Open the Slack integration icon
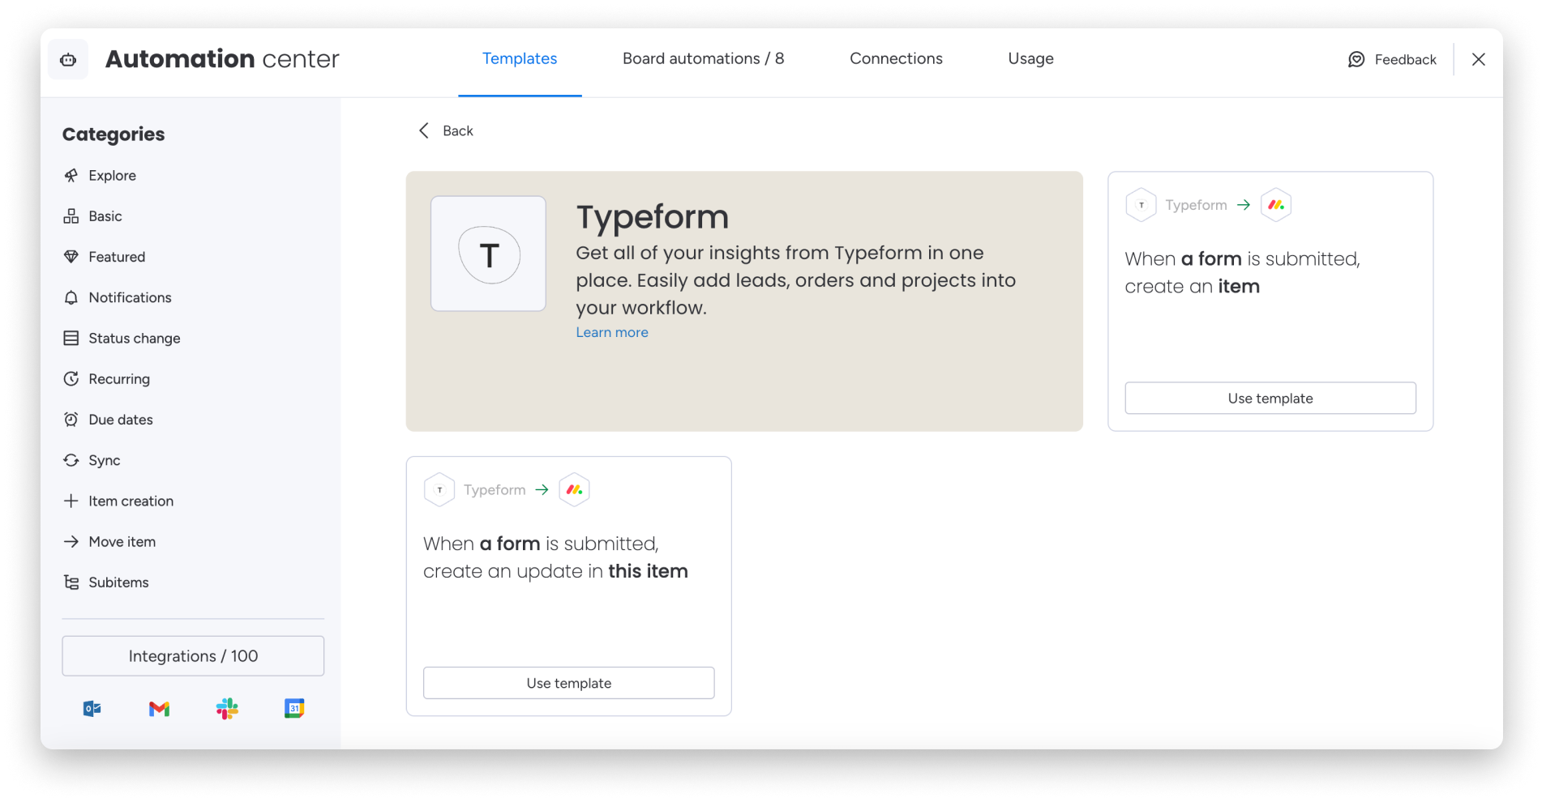This screenshot has width=1542, height=802. [227, 709]
